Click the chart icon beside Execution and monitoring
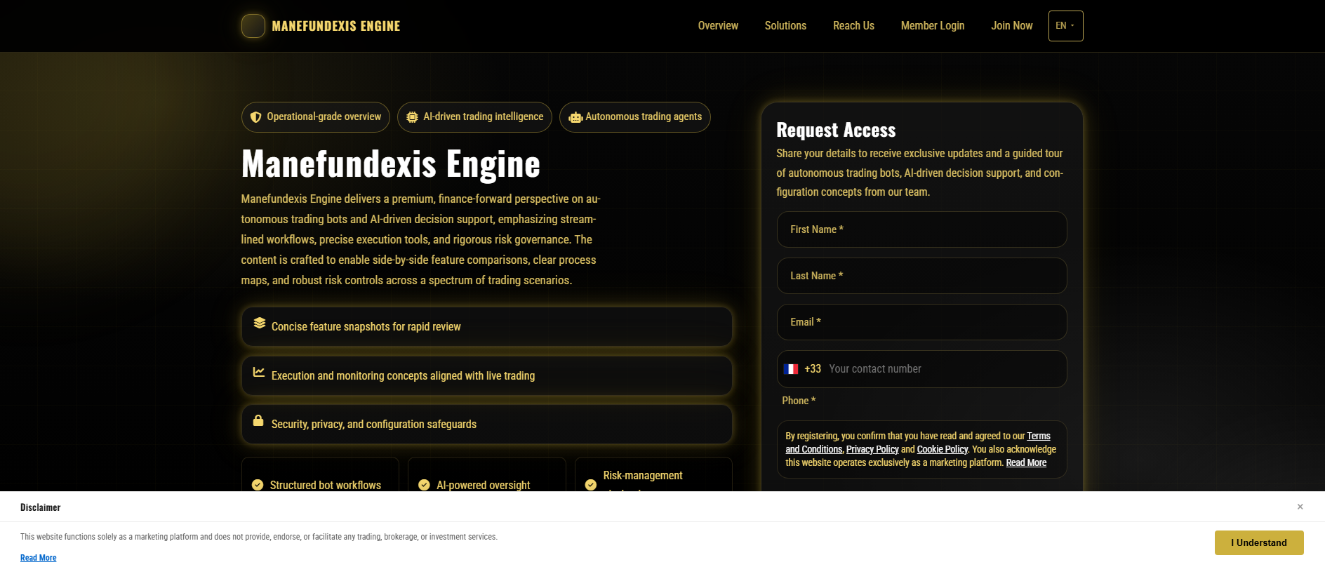Viewport: 1325px width, 574px height. [259, 372]
